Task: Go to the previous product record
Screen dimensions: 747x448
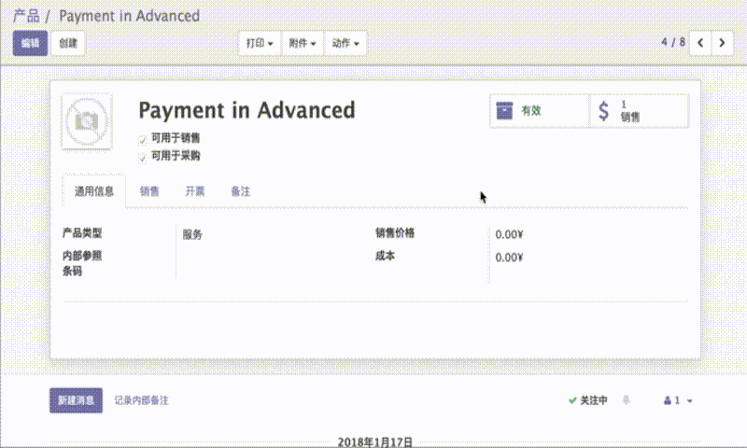Action: pos(701,43)
